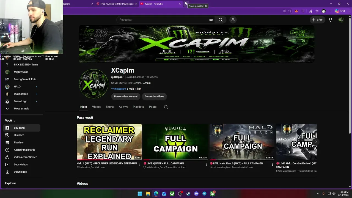This screenshot has width=352, height=198.
Task: Open the 'Criar' create menu
Action: point(317,20)
